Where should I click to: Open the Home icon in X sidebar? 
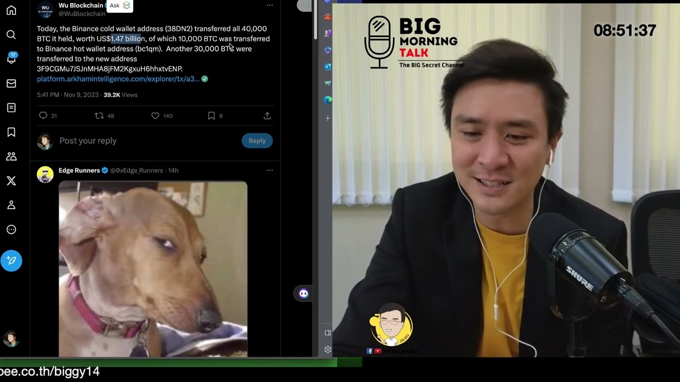(11, 10)
